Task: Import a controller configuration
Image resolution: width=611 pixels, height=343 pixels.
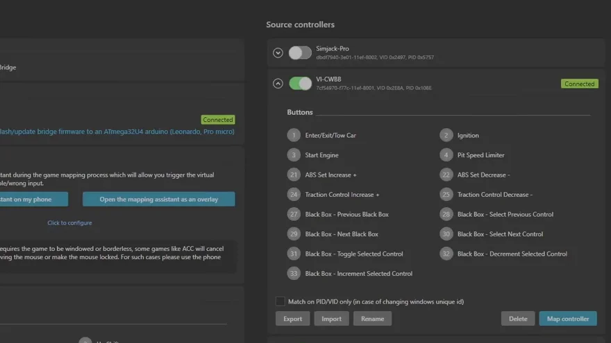Action: tap(332, 319)
